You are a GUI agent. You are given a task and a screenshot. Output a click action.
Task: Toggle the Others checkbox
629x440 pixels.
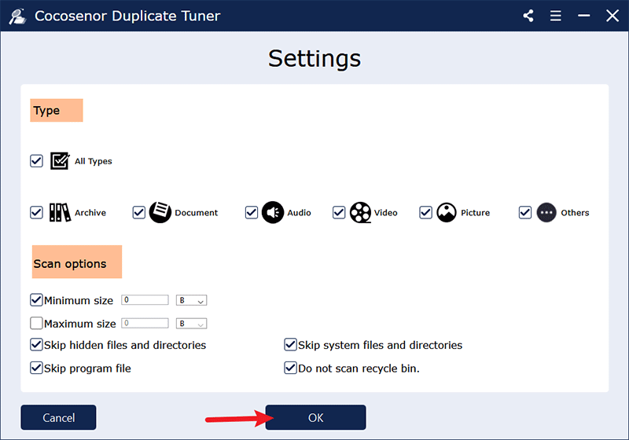525,212
